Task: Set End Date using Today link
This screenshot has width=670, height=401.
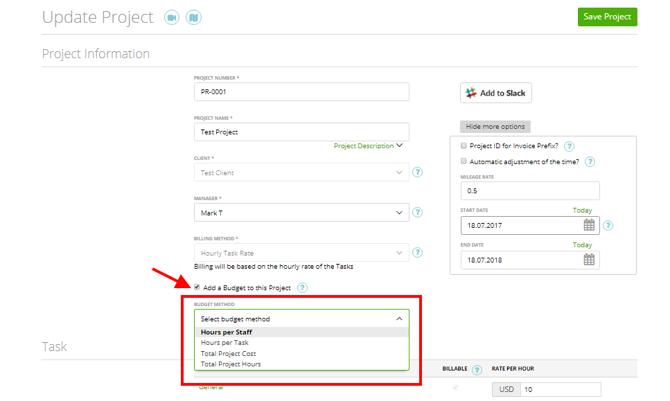Action: [x=582, y=244]
